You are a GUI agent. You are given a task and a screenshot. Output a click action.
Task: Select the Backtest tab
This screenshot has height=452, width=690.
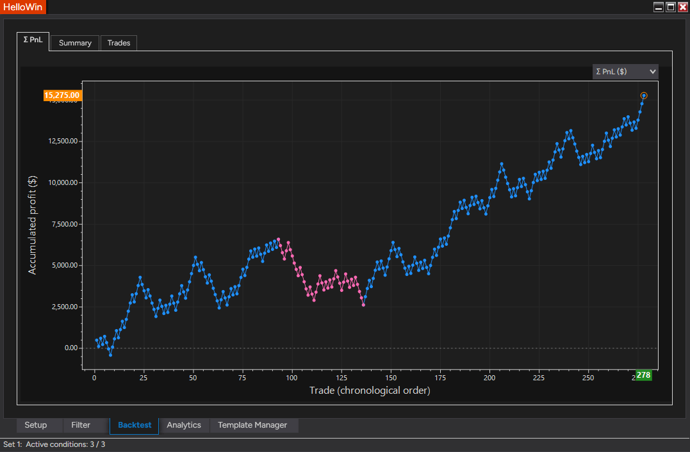pyautogui.click(x=134, y=425)
